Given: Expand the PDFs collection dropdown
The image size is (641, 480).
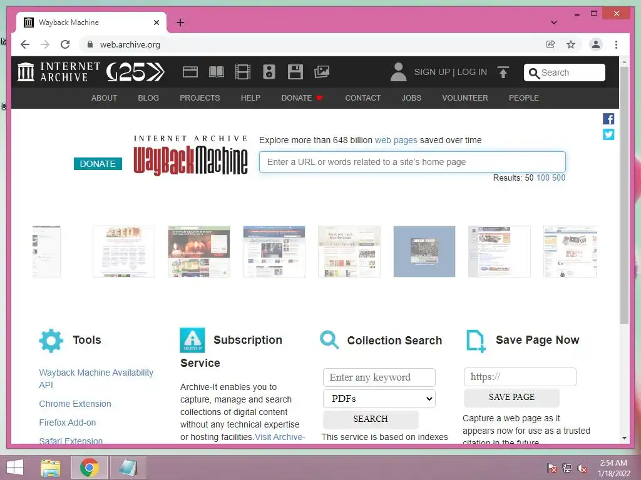Looking at the screenshot, I should point(379,398).
